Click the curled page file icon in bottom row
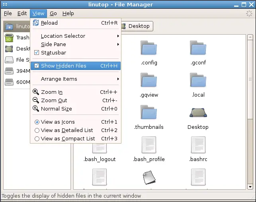Screen dimensions: 256x202 [x=149, y=177]
